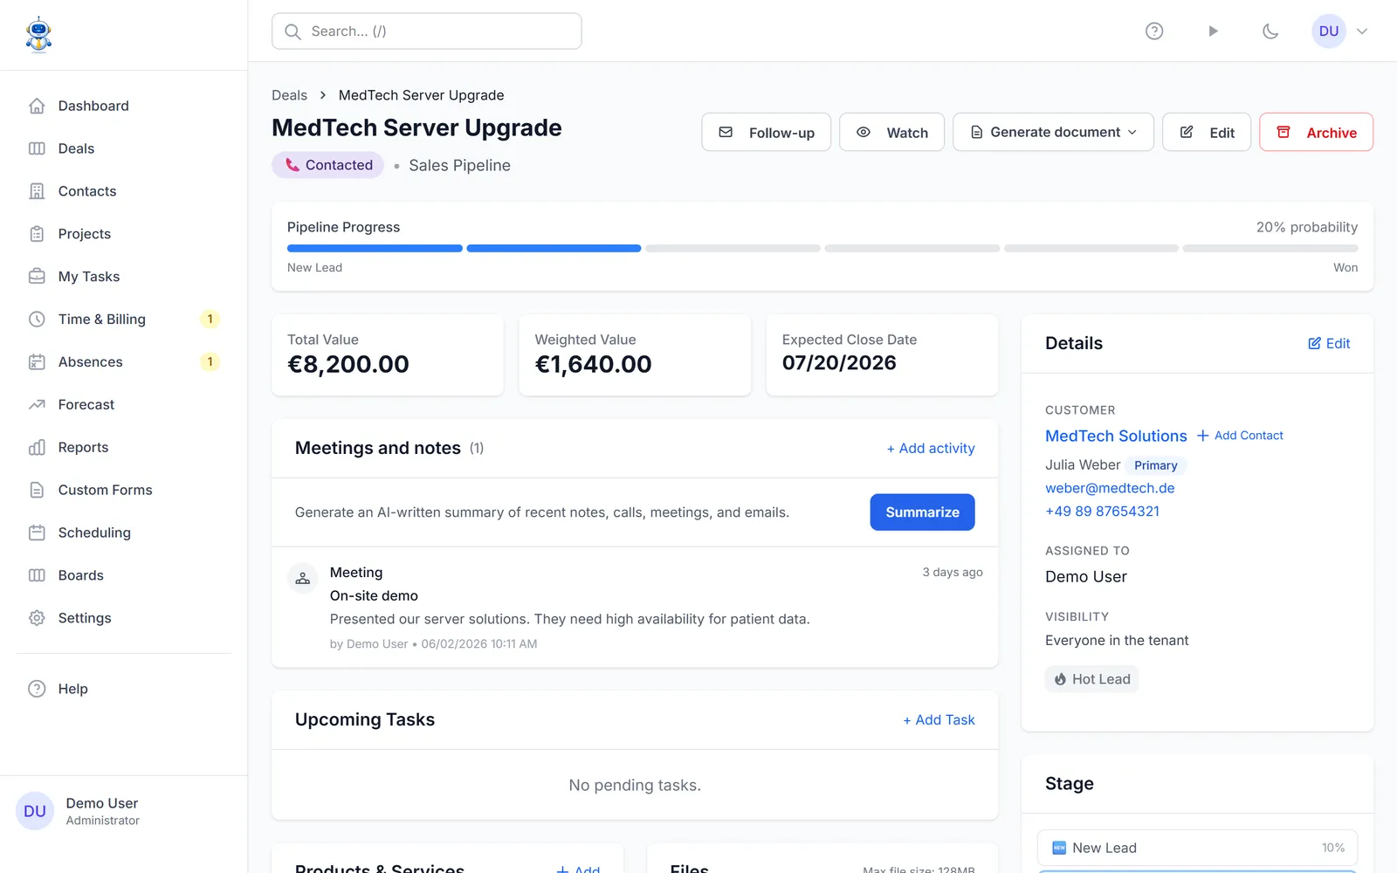Image resolution: width=1397 pixels, height=873 pixels.
Task: Click last pipeline progress segment near Won
Action: (x=1270, y=249)
